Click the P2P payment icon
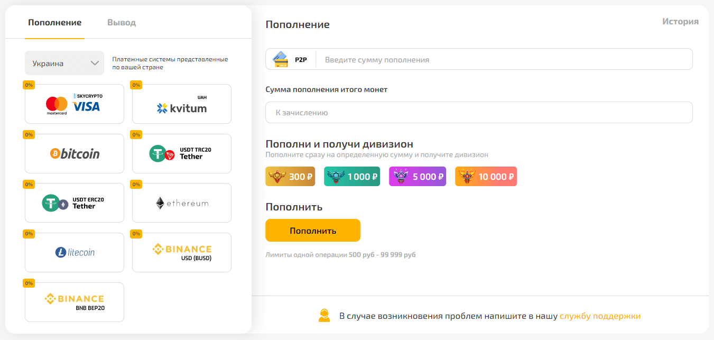The image size is (714, 340). [281, 59]
